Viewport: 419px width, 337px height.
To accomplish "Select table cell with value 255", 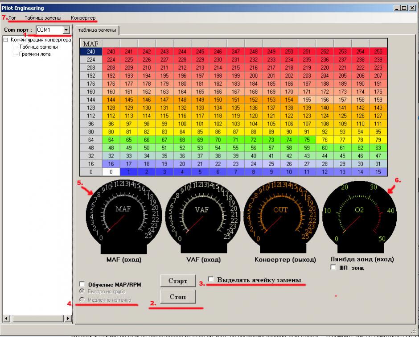I will pos(378,52).
